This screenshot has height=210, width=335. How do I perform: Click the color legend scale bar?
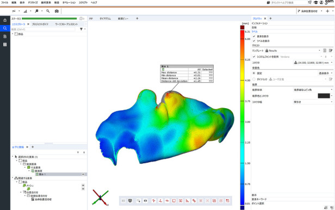click(x=243, y=118)
